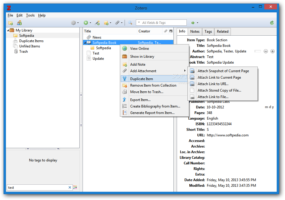The image size is (285, 200).
Task: Click the Attach Snapshot camera icon
Action: coord(192,71)
